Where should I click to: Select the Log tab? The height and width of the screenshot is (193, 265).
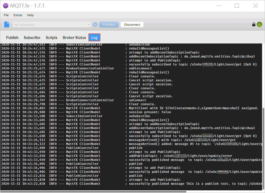pos(94,38)
